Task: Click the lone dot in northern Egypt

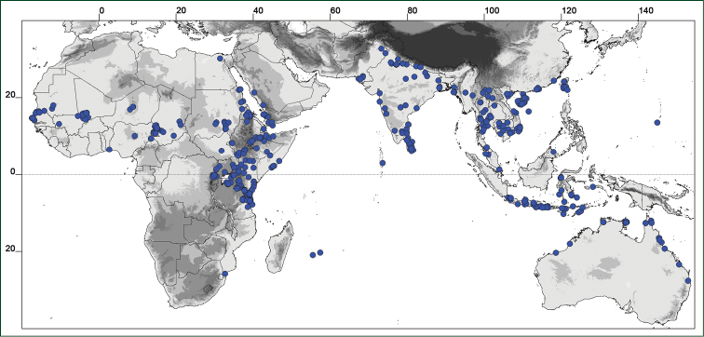Action: pyautogui.click(x=220, y=59)
